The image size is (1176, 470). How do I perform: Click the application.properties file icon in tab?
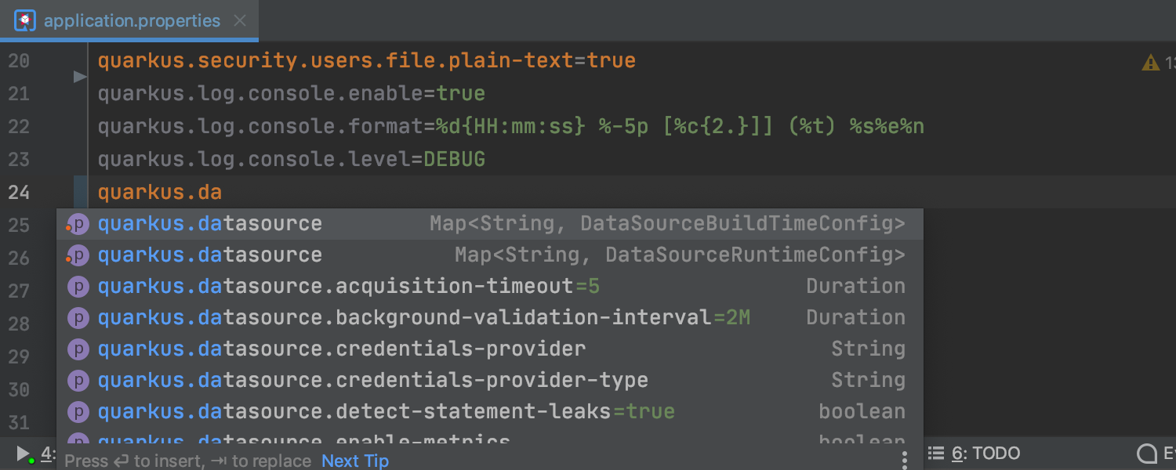(x=25, y=20)
